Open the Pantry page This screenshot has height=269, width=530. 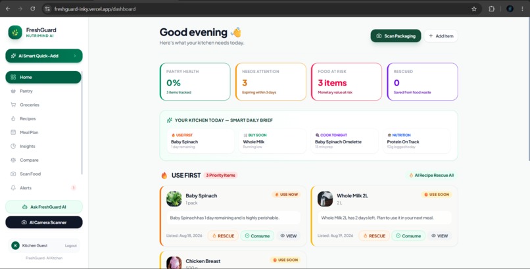pyautogui.click(x=43, y=91)
